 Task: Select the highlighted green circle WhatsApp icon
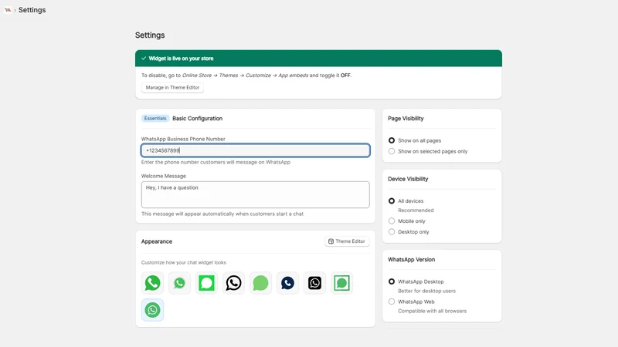point(152,310)
